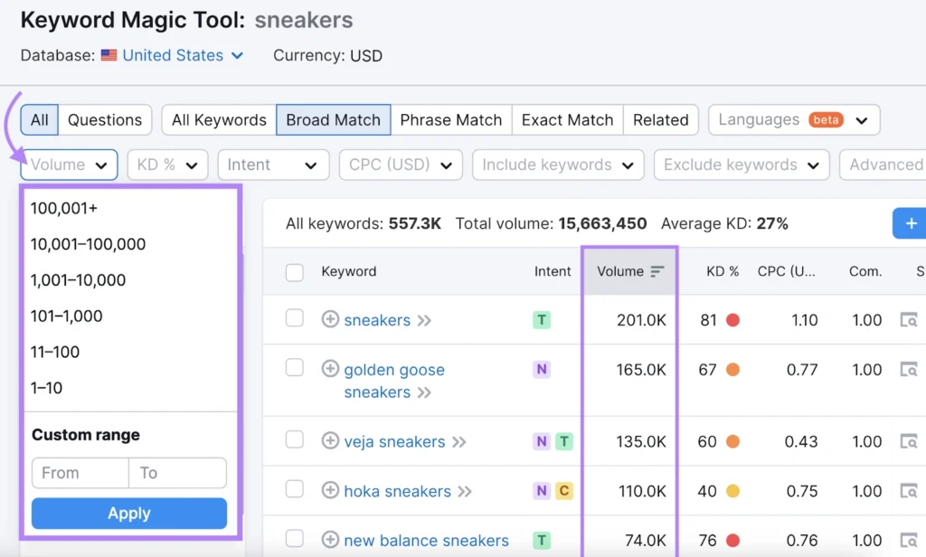Open the KD % filter dropdown
This screenshot has width=926, height=557.
coord(167,165)
